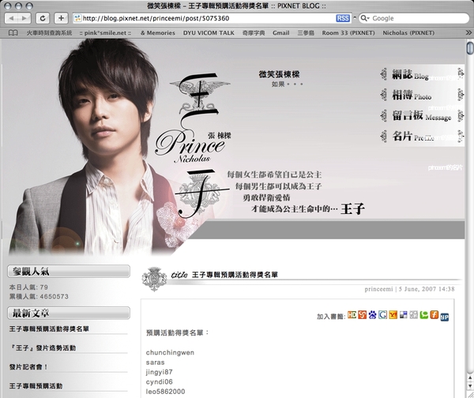Open the DYU VICOM TALK bookmark

point(209,33)
